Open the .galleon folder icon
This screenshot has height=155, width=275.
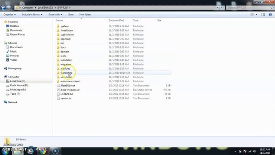coord(58,26)
